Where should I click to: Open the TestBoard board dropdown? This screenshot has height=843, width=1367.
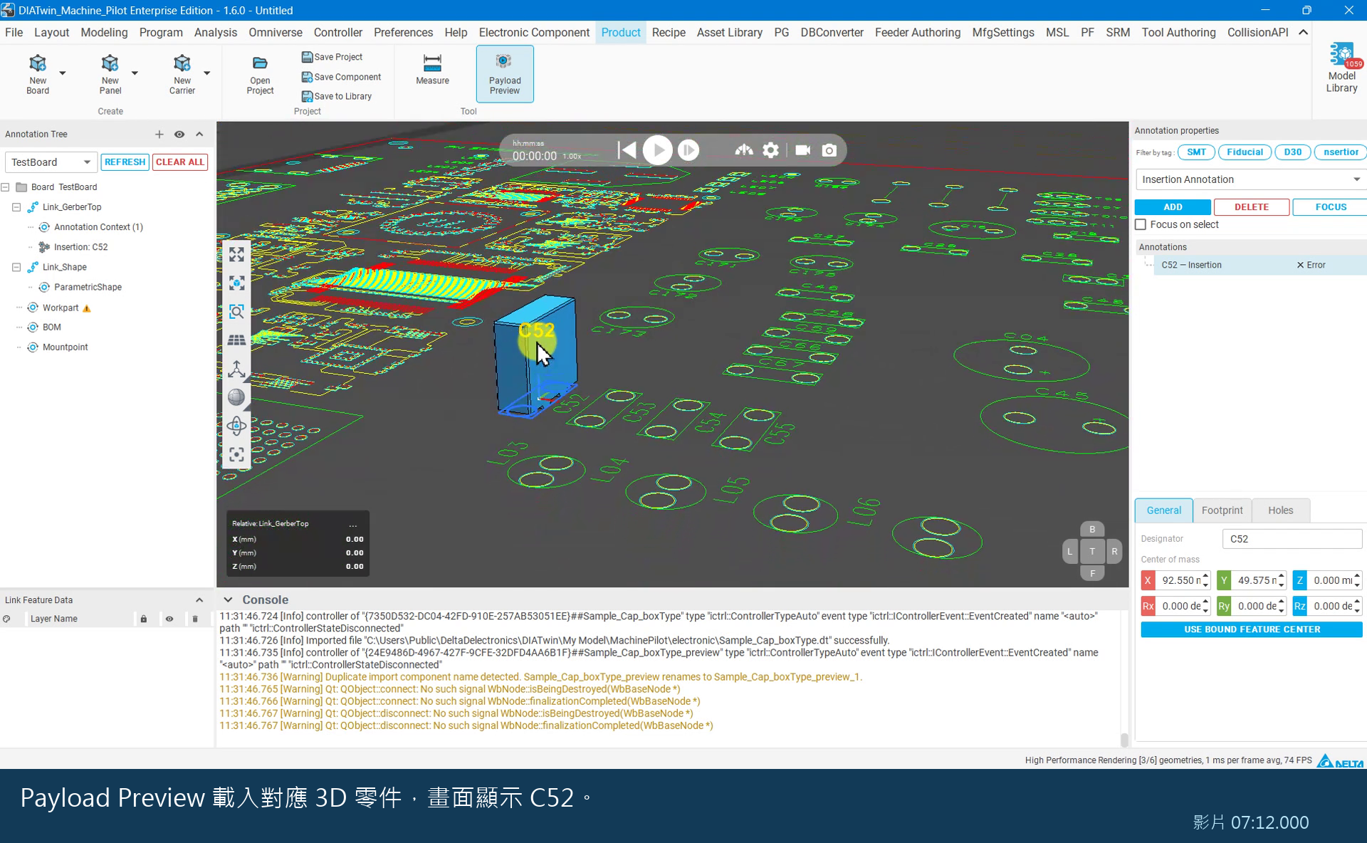coord(51,162)
